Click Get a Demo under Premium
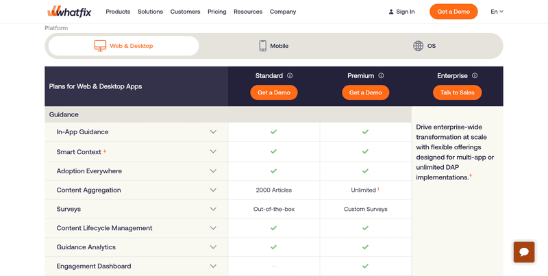The height and width of the screenshot is (276, 548). tap(365, 92)
